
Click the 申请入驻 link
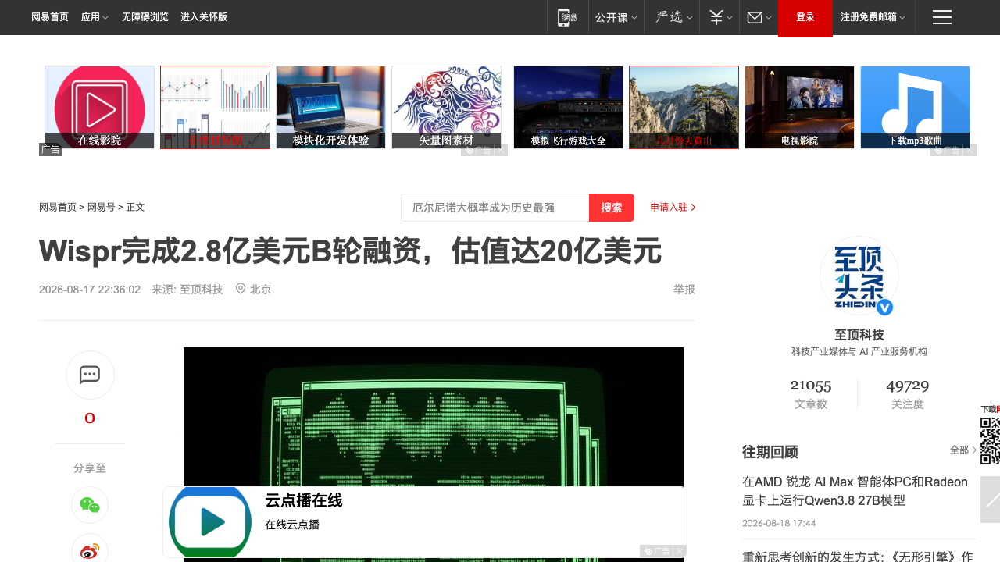coord(673,208)
